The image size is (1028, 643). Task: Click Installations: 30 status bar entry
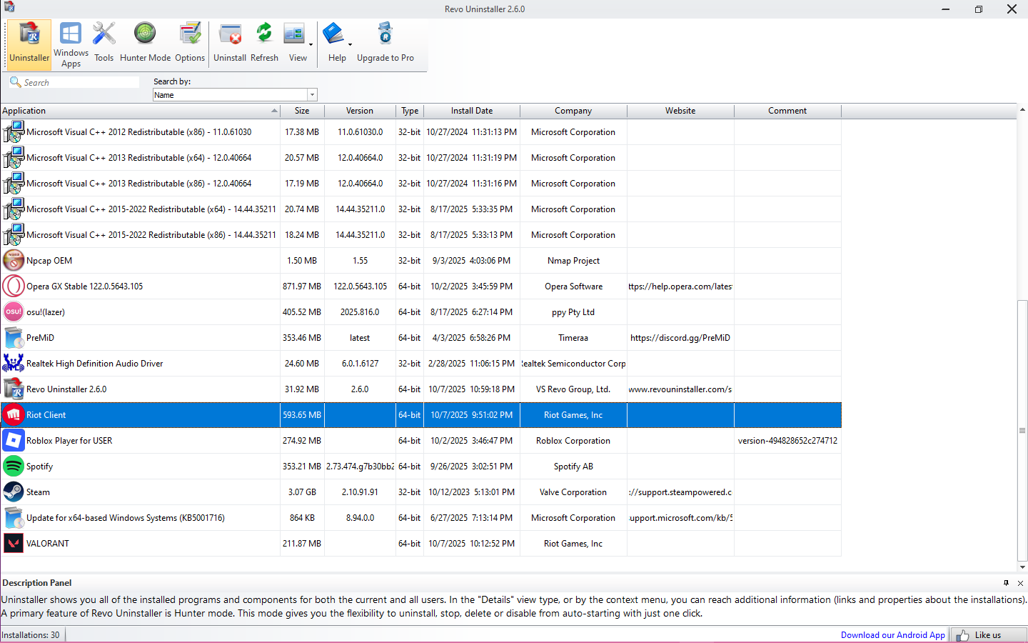click(31, 635)
